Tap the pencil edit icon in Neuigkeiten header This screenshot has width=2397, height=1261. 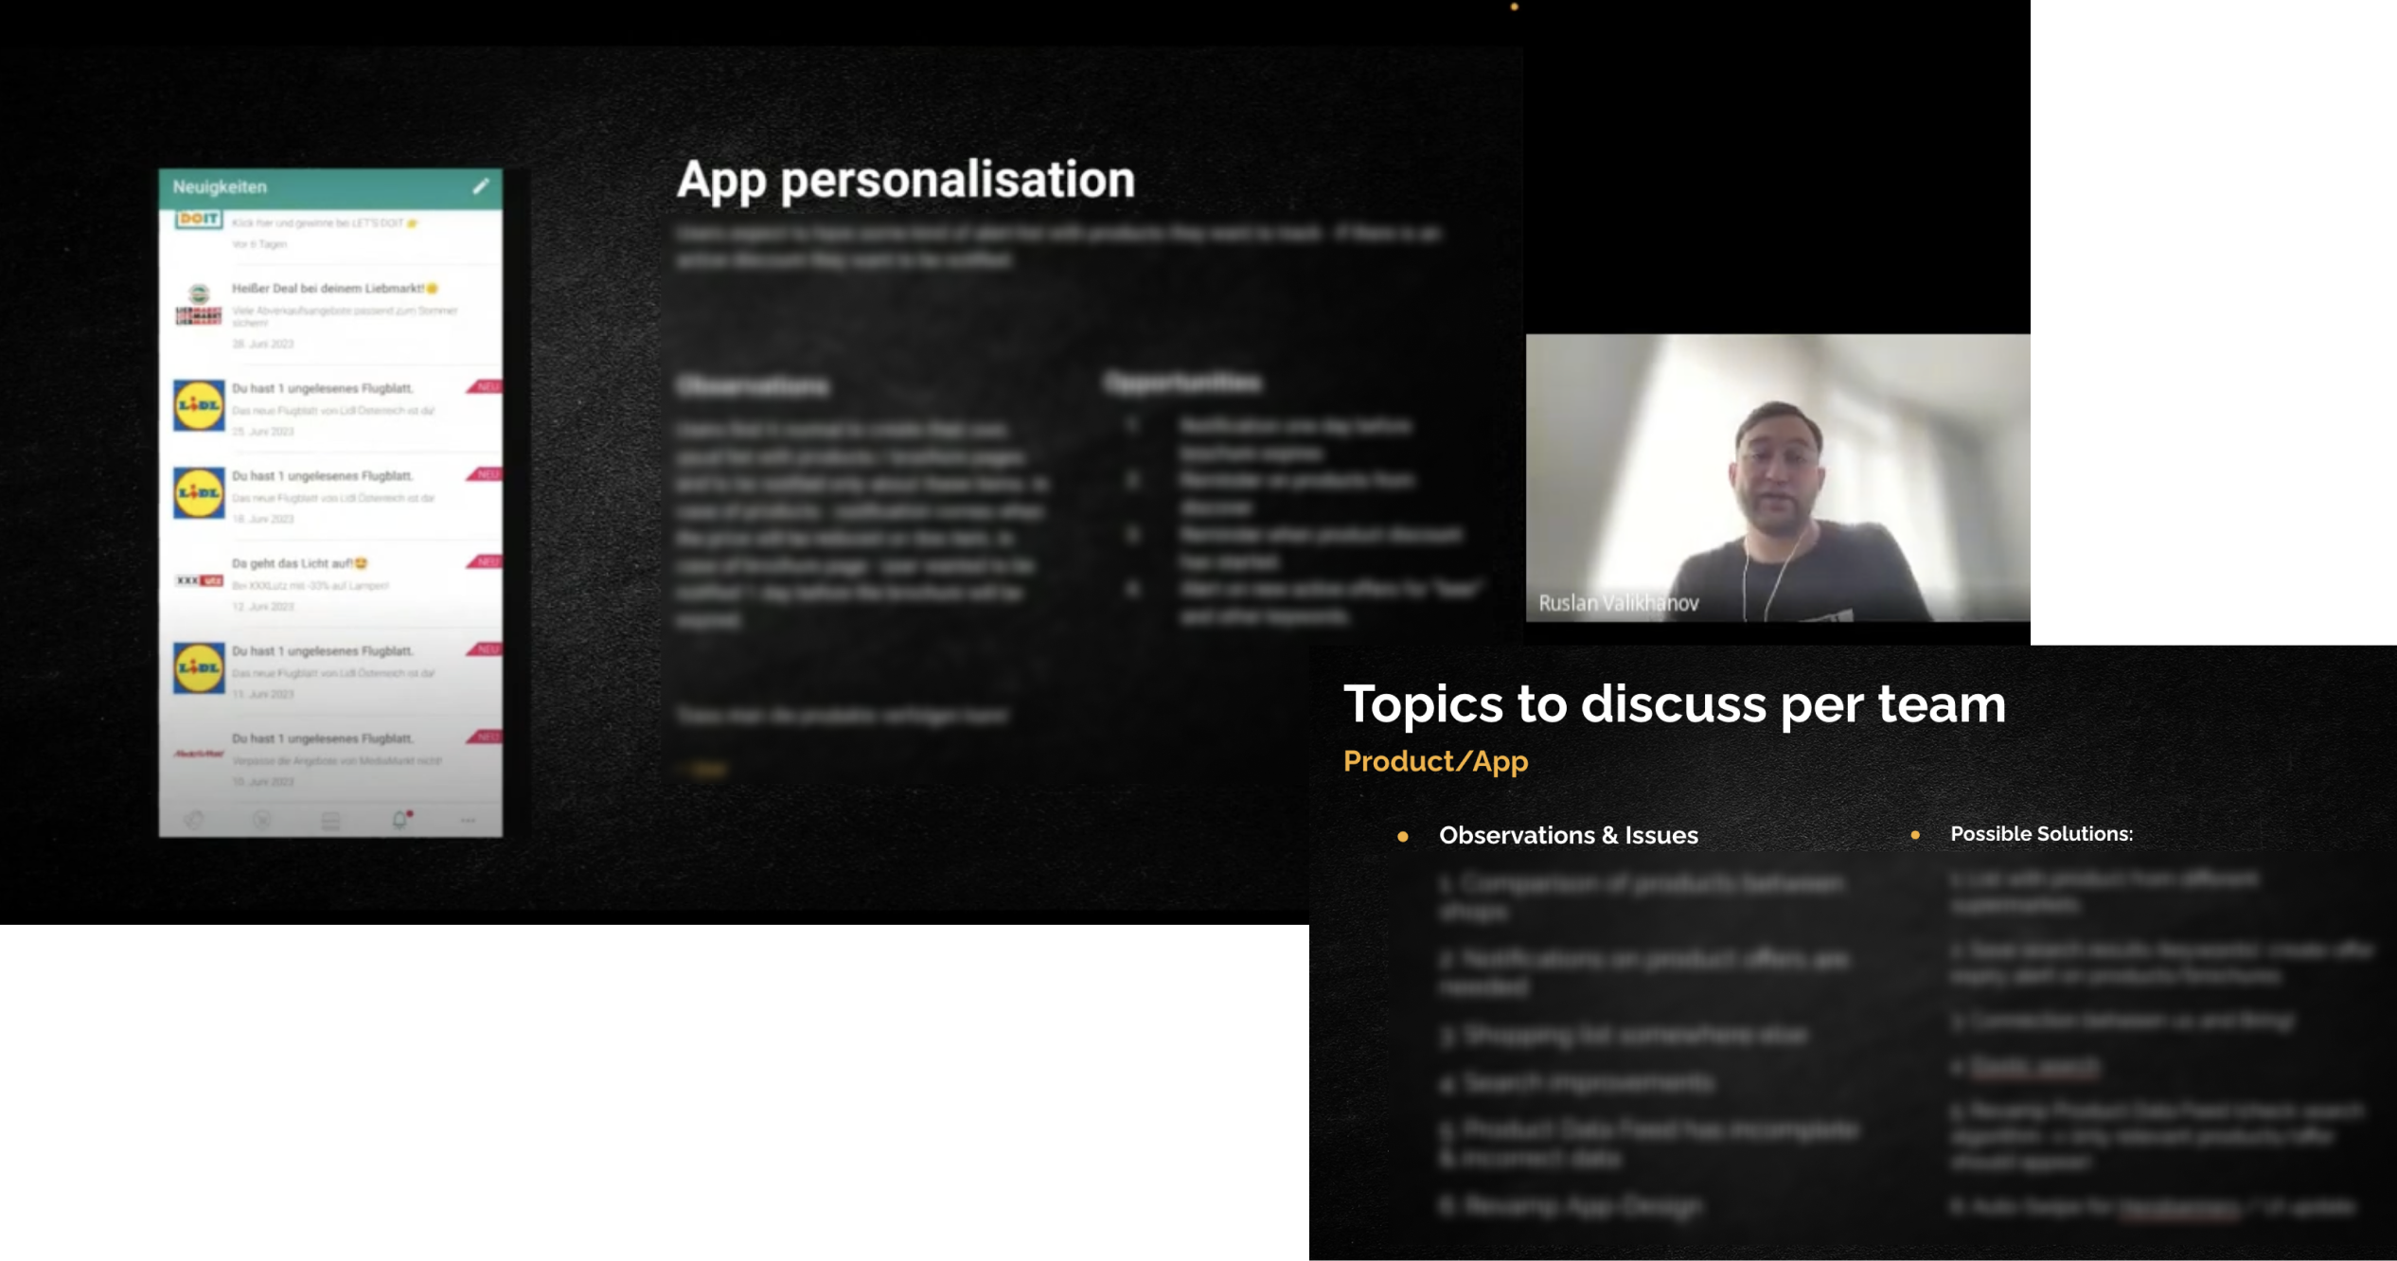481,186
